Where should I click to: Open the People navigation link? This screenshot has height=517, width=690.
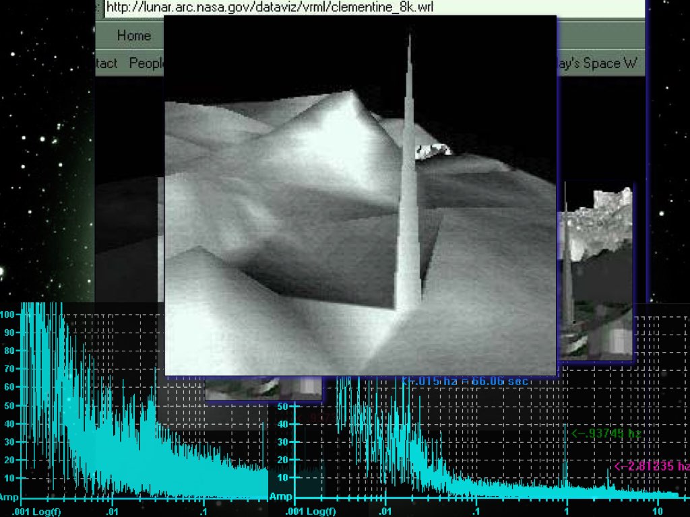coord(146,63)
